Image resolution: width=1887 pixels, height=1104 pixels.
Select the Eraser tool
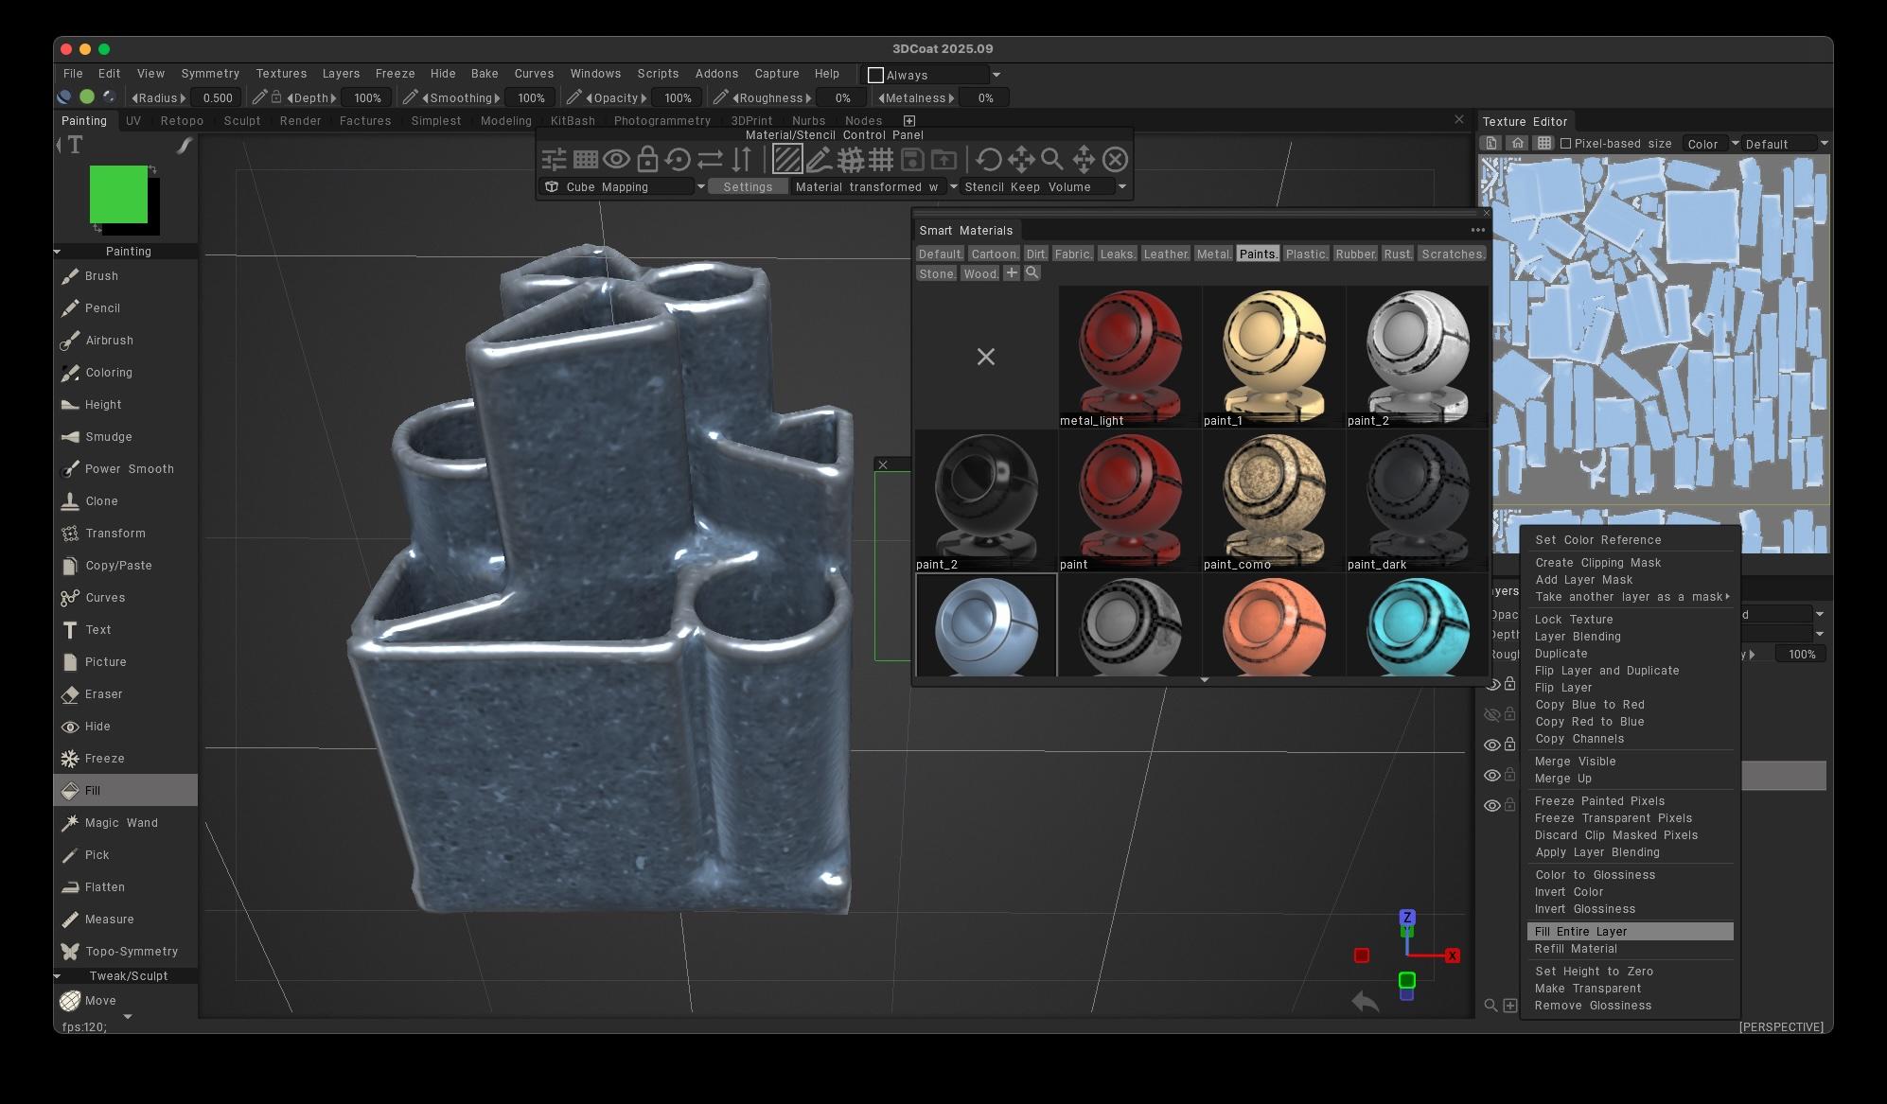103,694
